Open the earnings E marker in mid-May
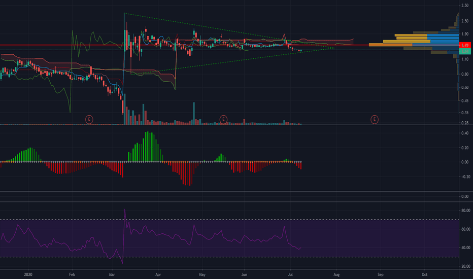Image resolution: width=473 pixels, height=279 pixels. pos(223,119)
